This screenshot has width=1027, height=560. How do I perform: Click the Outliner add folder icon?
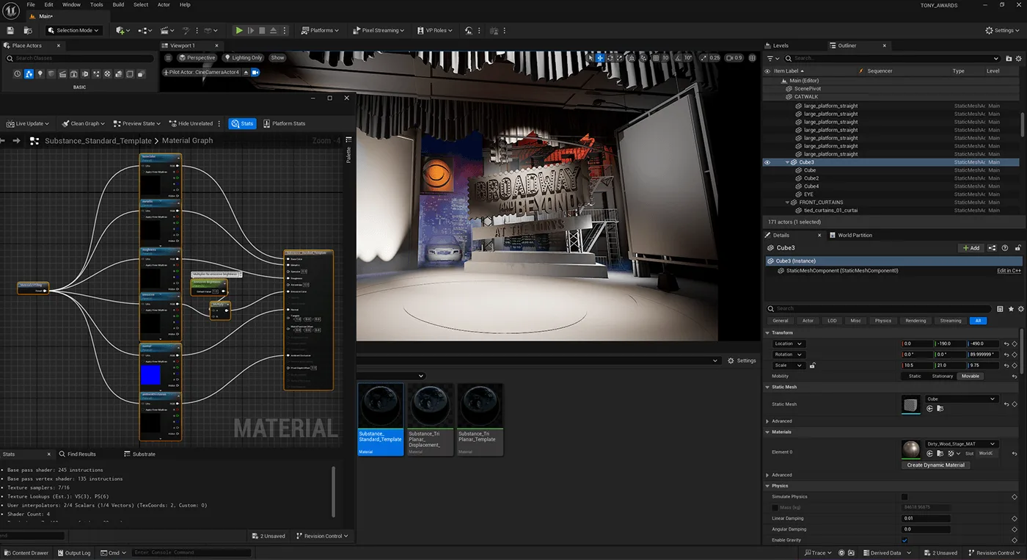[x=1009, y=59]
